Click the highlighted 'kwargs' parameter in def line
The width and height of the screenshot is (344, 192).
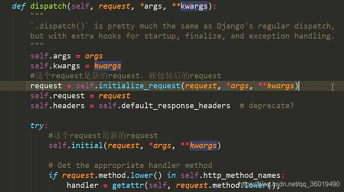[194, 6]
